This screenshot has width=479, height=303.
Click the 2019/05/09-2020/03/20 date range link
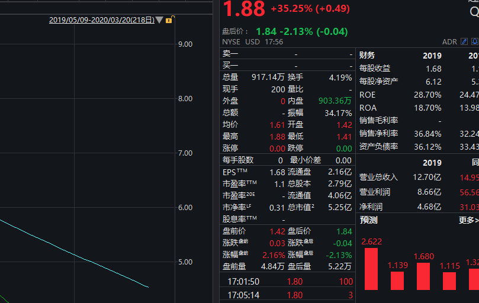pos(102,20)
